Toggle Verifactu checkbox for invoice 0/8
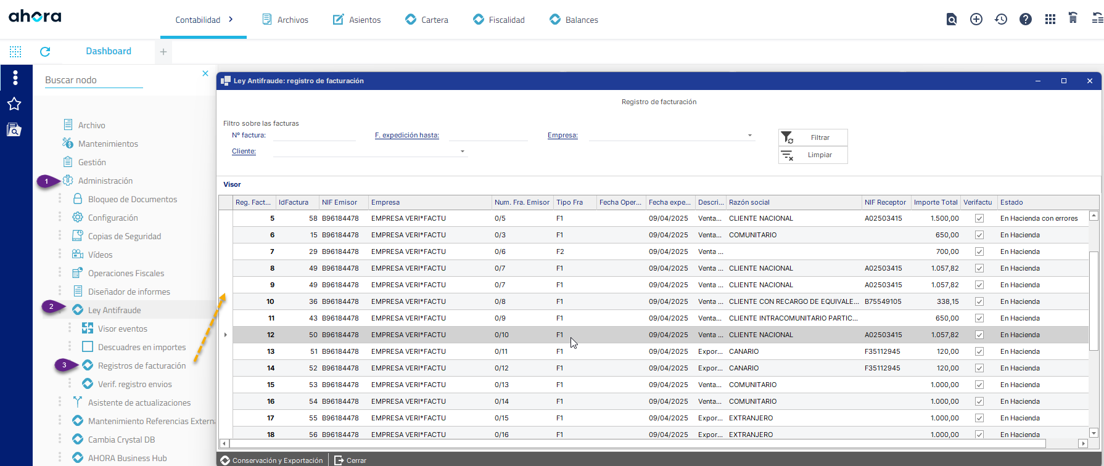 [979, 301]
